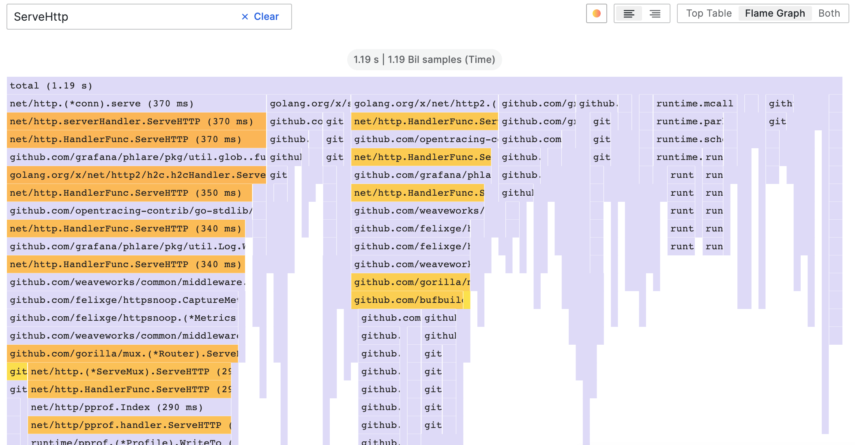Click the samples summary pill label

pyautogui.click(x=424, y=60)
